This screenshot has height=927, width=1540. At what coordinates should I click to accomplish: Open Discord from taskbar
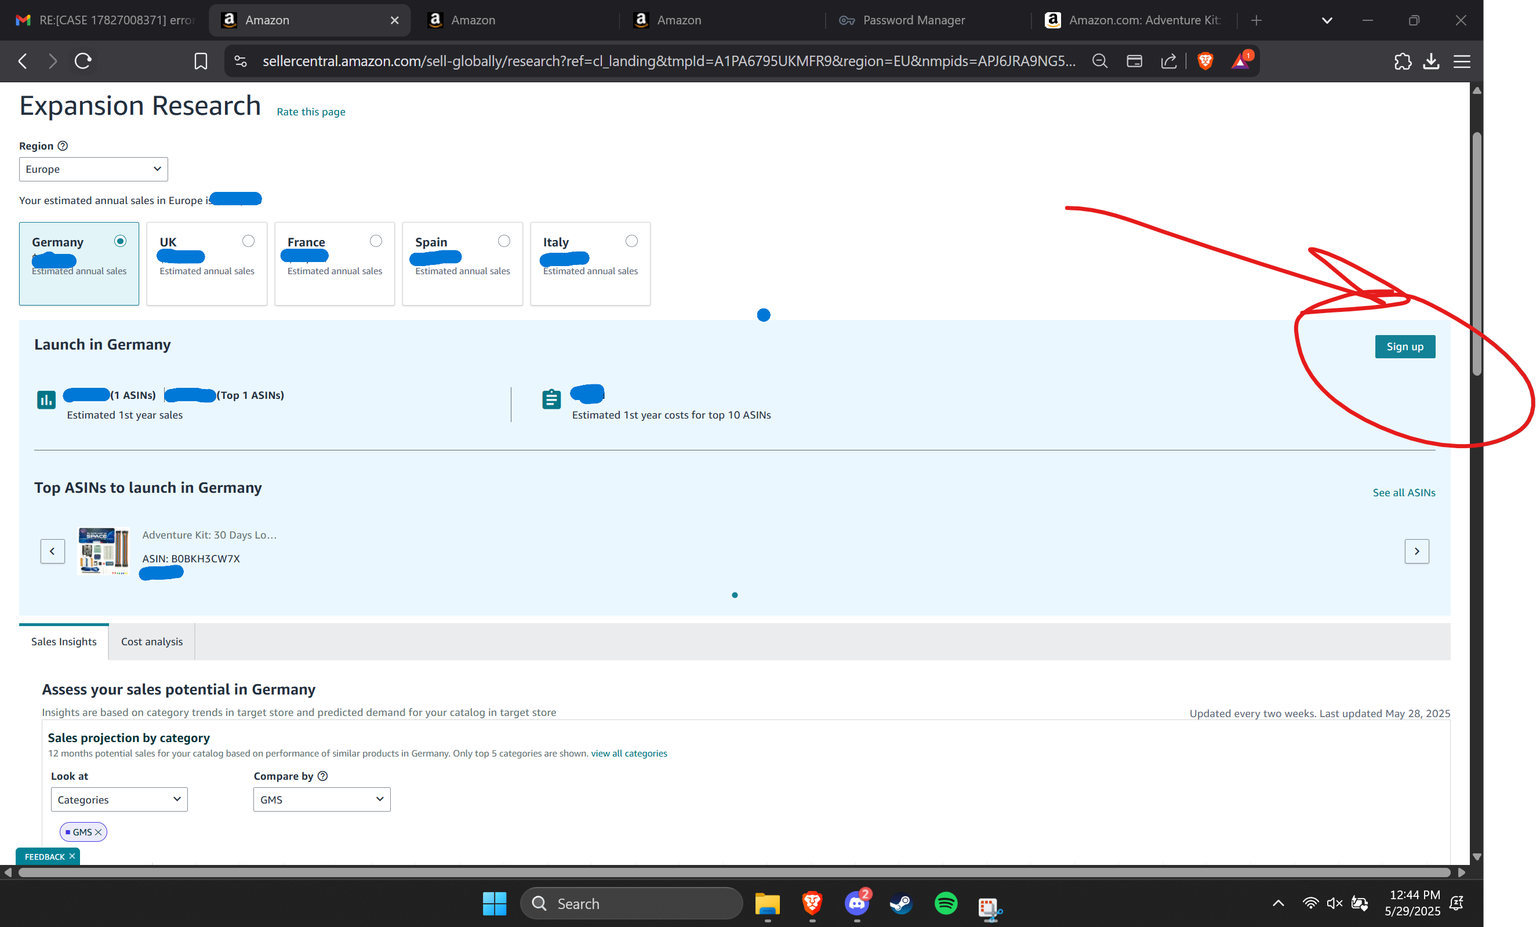tap(856, 903)
